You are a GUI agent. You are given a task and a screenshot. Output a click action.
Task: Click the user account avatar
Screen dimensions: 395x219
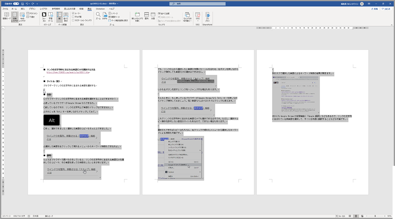(362, 4)
